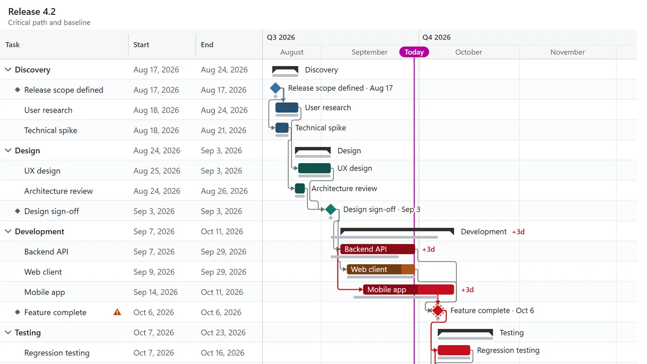Select the Architecture review task bar
Screen dimensions: 647x364
[x=300, y=188]
